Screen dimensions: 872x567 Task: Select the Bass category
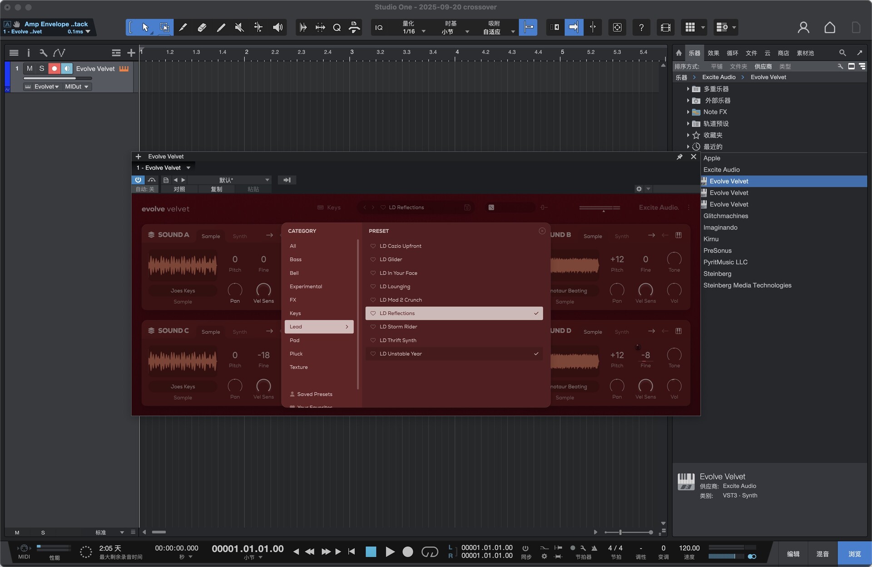(319, 259)
